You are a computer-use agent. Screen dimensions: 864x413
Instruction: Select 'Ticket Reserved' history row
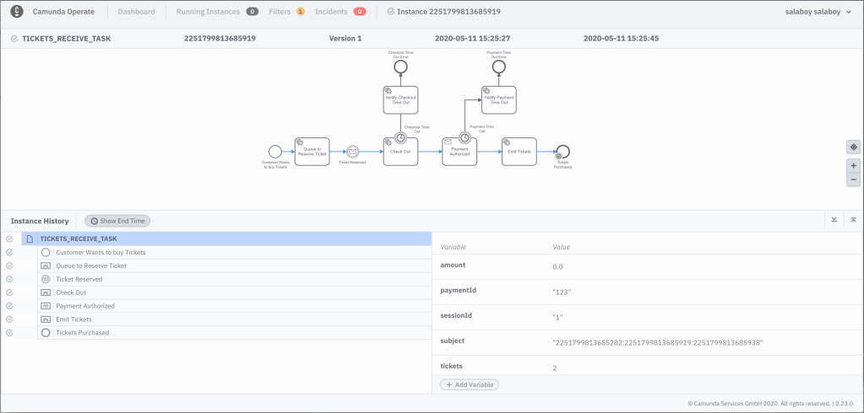coord(234,279)
